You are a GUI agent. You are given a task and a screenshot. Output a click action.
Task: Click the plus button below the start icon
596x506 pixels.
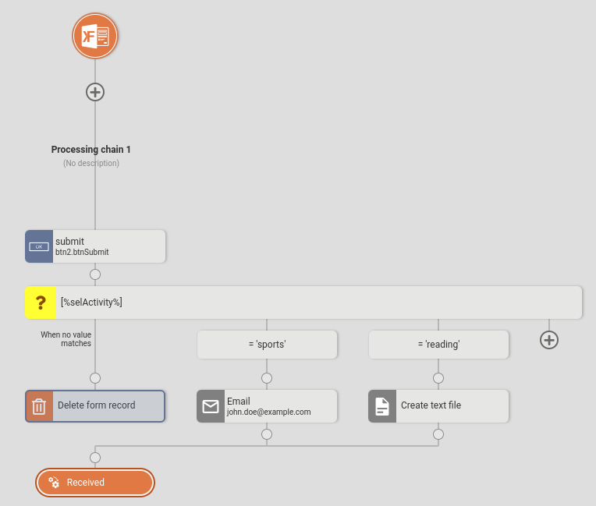[95, 92]
